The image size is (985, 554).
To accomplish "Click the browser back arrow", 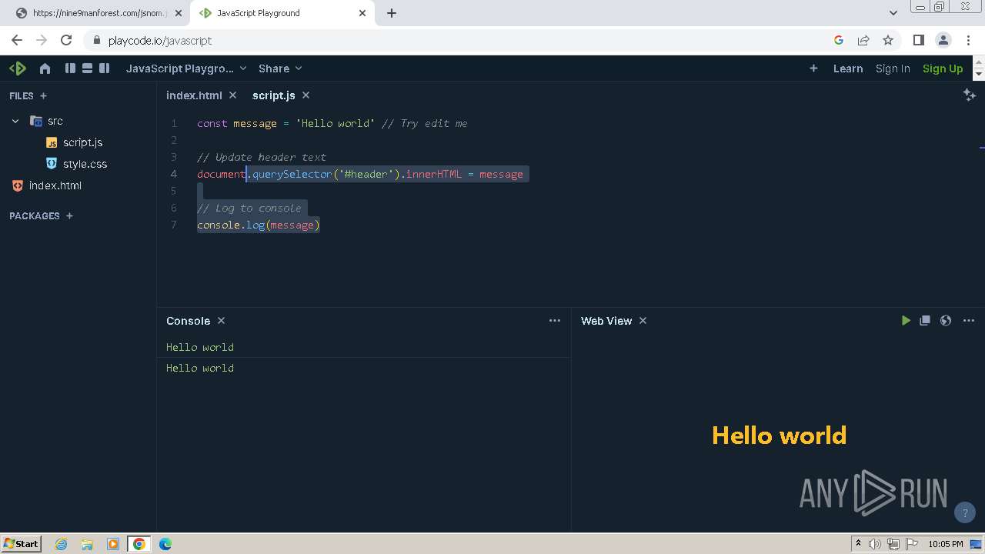I will tap(17, 40).
